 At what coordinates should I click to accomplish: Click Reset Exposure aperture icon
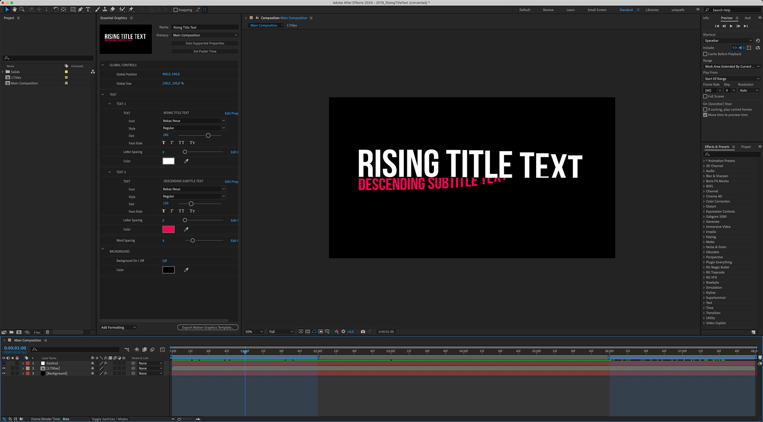343,331
